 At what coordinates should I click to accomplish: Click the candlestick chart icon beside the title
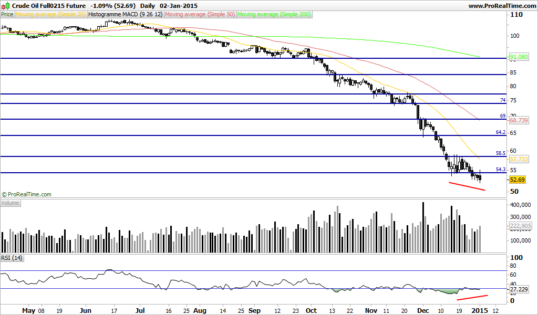point(5,5)
